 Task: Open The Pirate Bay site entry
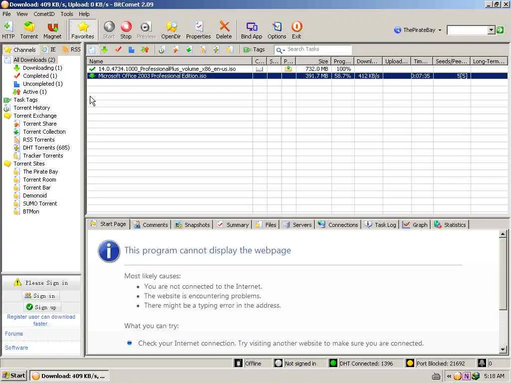[x=40, y=172]
